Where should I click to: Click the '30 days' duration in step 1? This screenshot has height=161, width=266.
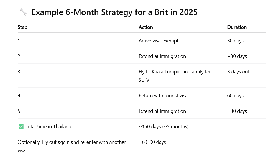[235, 41]
